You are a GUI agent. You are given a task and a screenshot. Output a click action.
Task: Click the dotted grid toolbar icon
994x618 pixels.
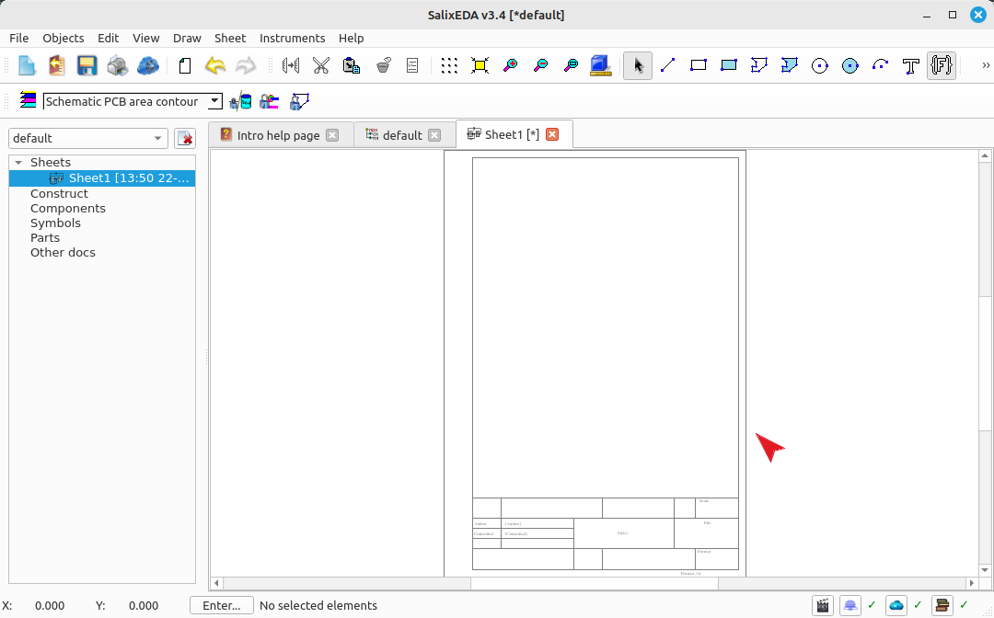pos(449,65)
